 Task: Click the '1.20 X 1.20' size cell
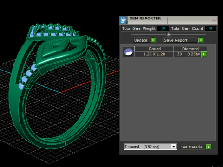(154, 54)
